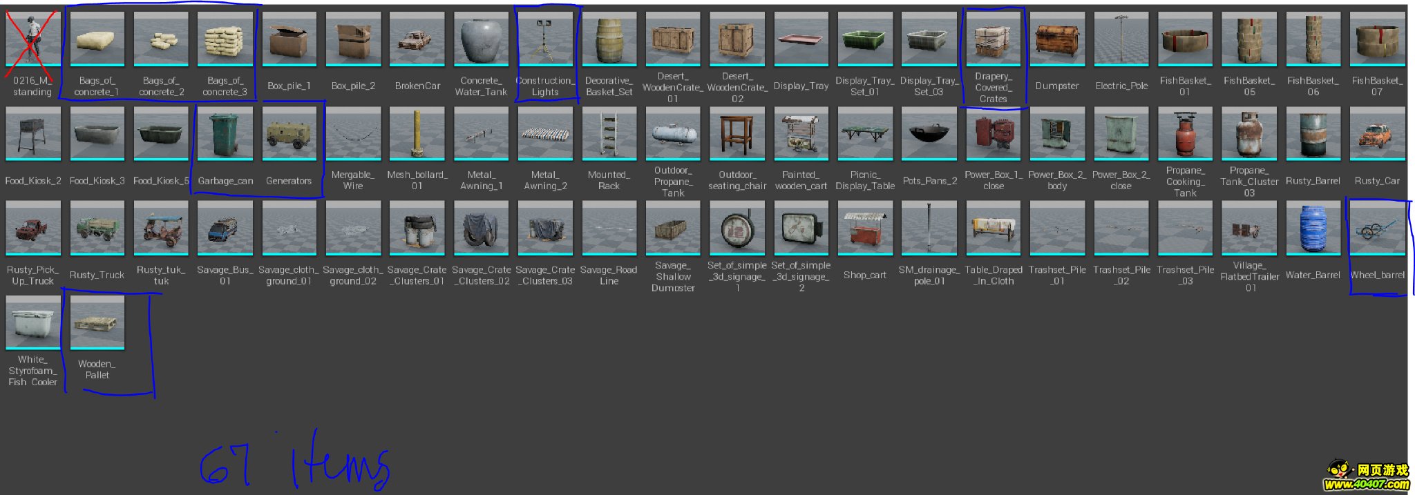Viewport: 1415px width, 495px height.
Task: Pick the Electric_Pole thumbnail
Action: 1121,39
